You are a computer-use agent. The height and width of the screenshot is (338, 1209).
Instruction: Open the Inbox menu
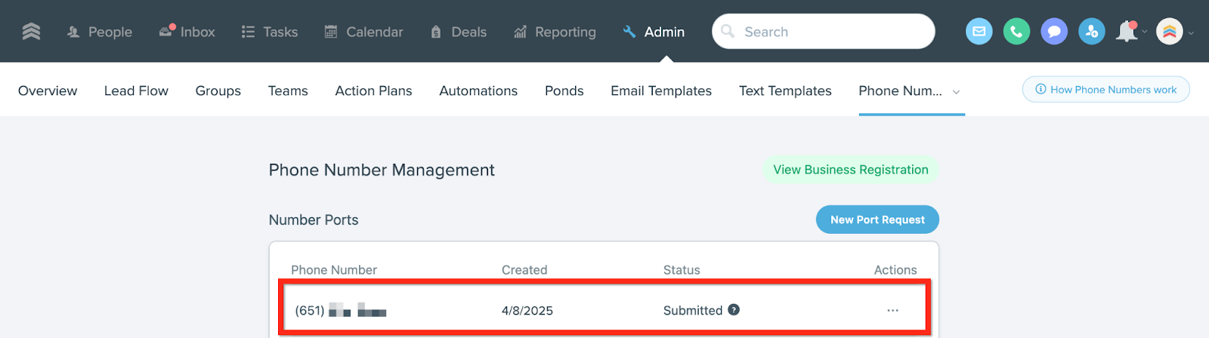(187, 32)
